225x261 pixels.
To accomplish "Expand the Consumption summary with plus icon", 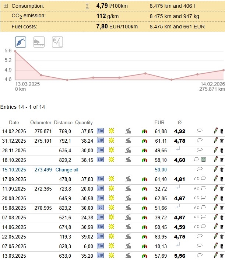I will coord(6,6).
